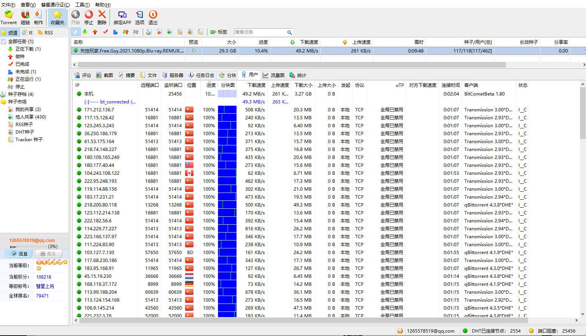Switch the sidebar to the RSS view

(45, 33)
